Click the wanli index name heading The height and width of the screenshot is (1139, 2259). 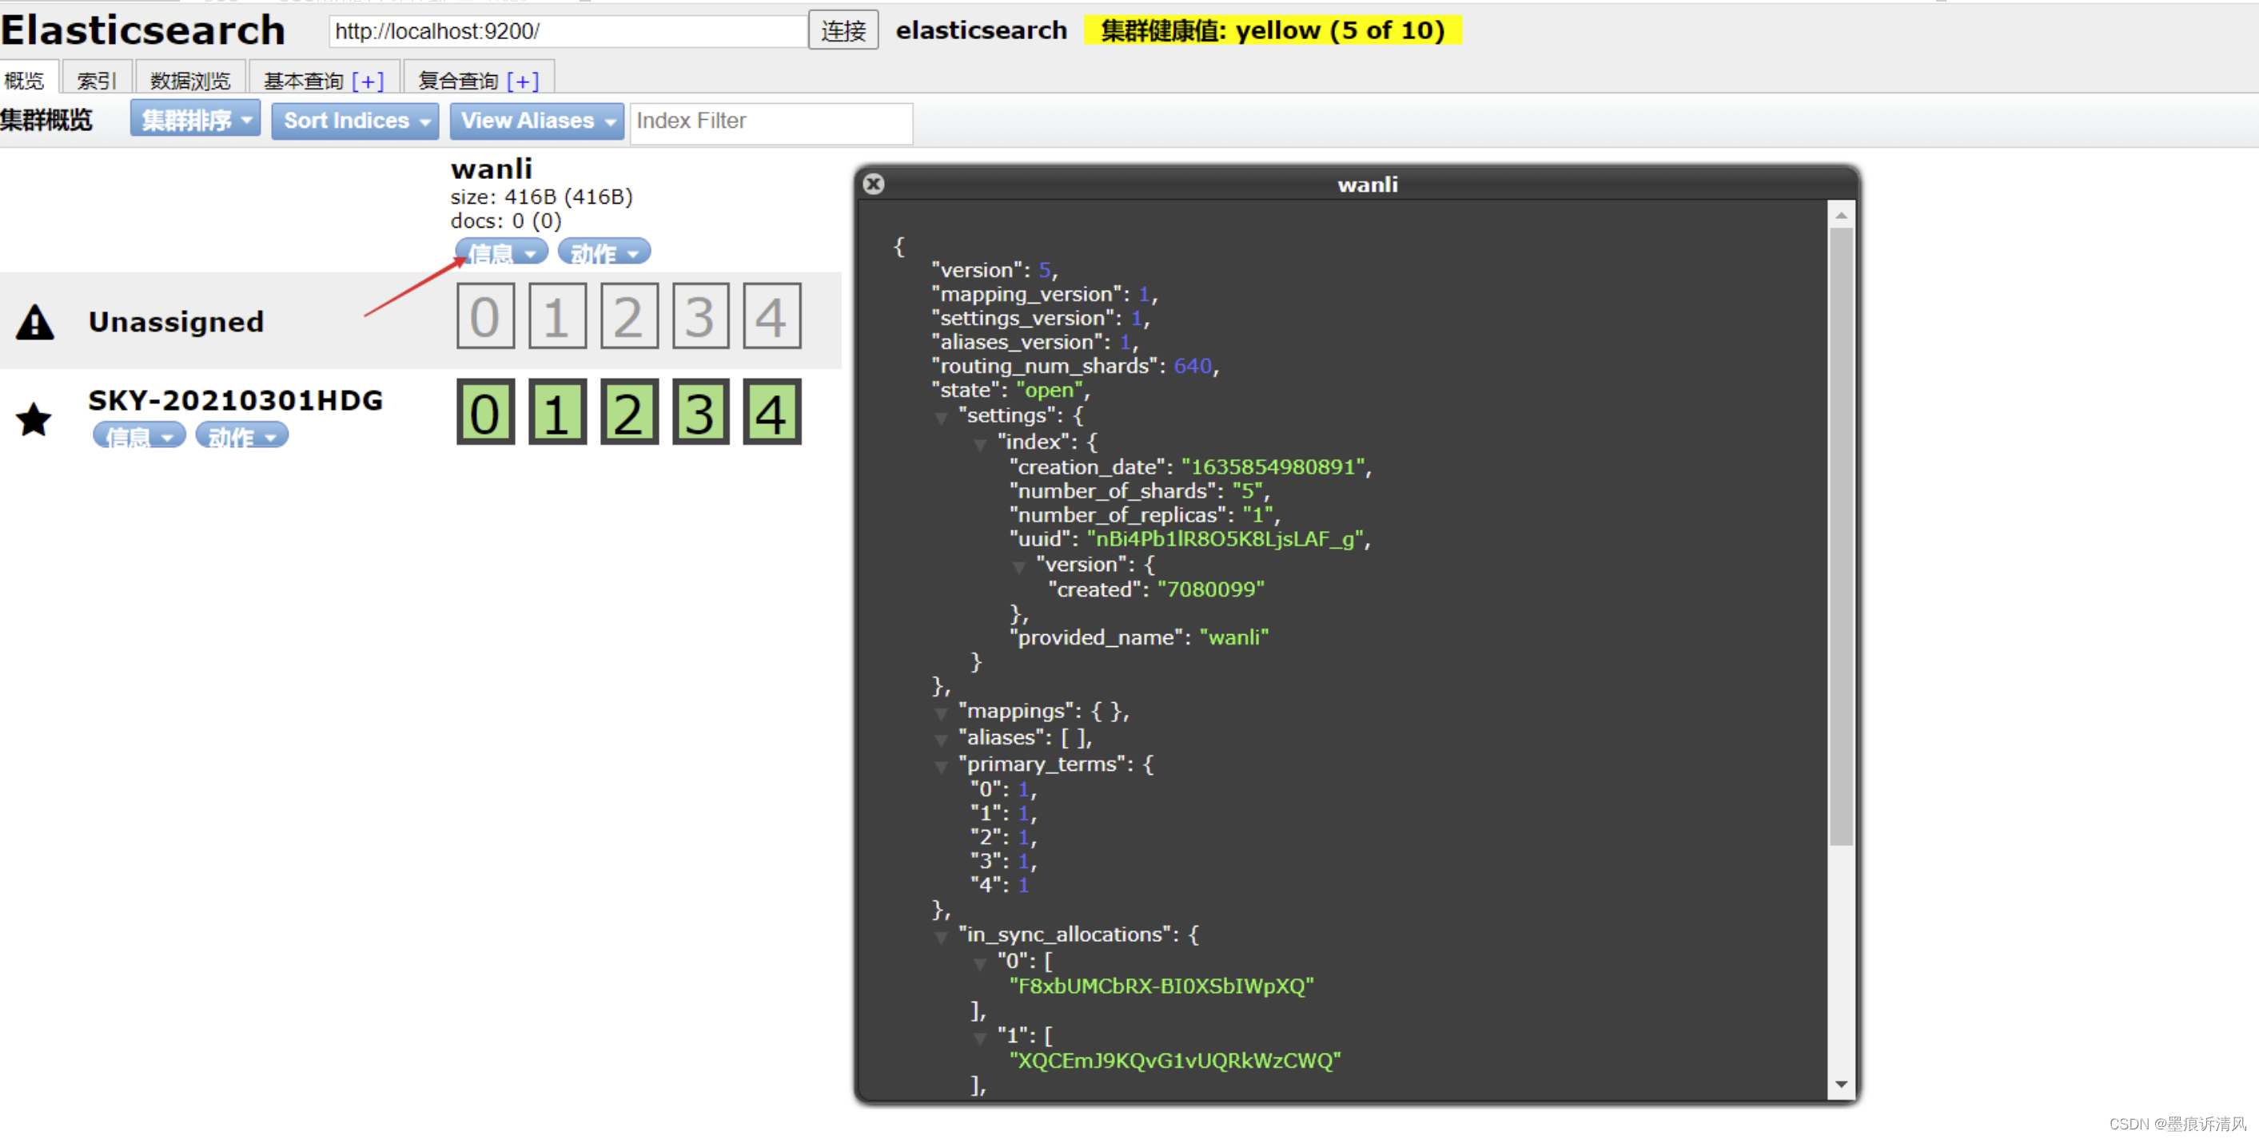click(491, 169)
